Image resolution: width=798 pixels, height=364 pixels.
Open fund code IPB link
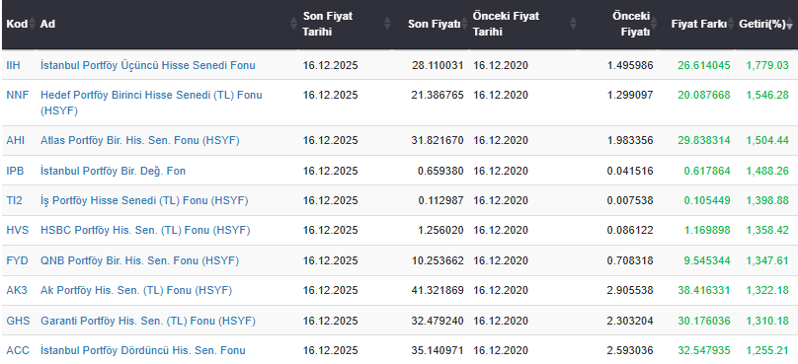(15, 171)
